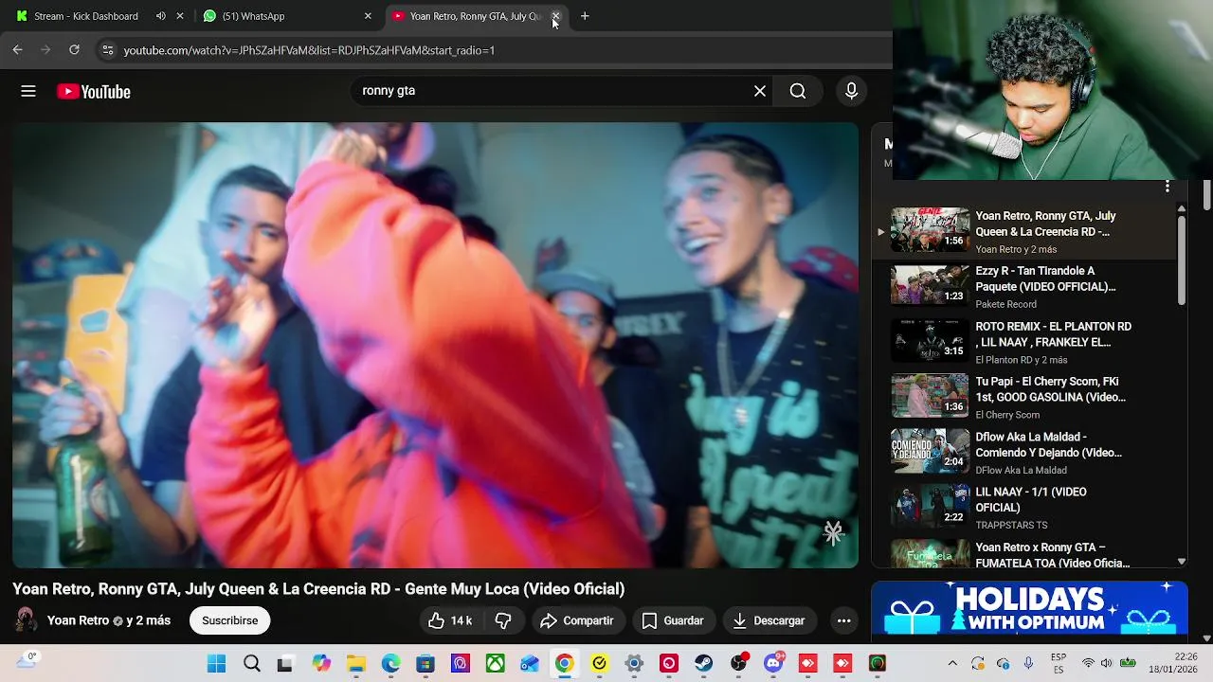Clear the search text with the X
Screen dimensions: 1213x682
pos(760,91)
